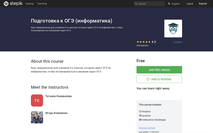Click the five-star rating display
This screenshot has width=213, height=133.
(x=143, y=42)
